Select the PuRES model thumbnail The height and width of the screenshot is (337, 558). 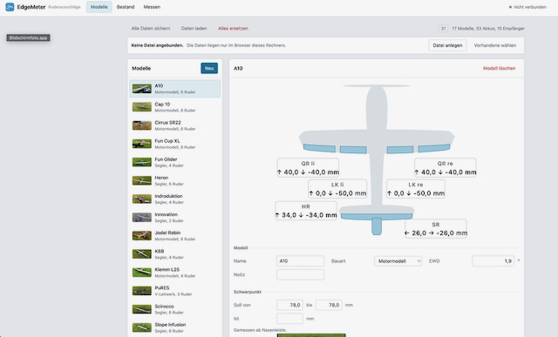tap(141, 291)
